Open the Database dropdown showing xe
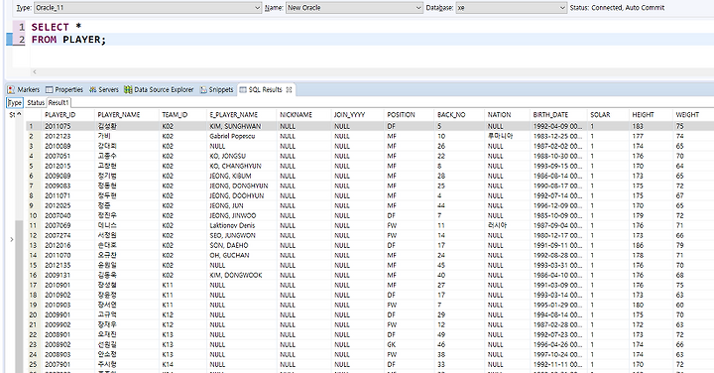This screenshot has height=373, width=714. pos(511,8)
